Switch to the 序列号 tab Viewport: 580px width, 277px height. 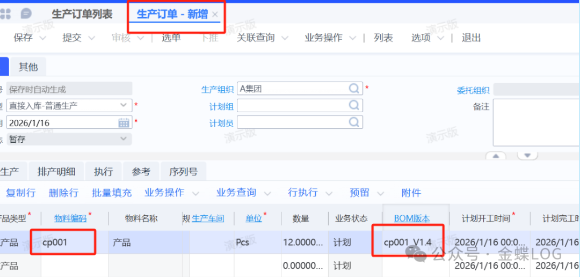click(183, 172)
